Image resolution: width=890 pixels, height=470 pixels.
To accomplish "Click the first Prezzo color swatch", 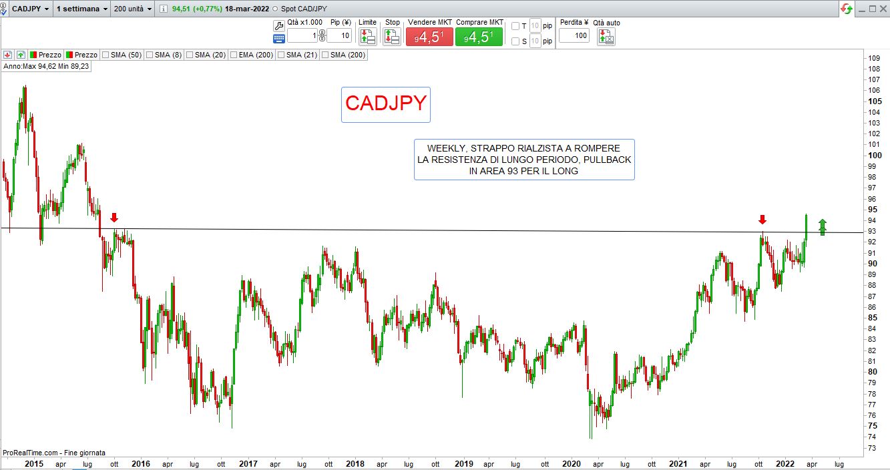I will pyautogui.click(x=33, y=55).
